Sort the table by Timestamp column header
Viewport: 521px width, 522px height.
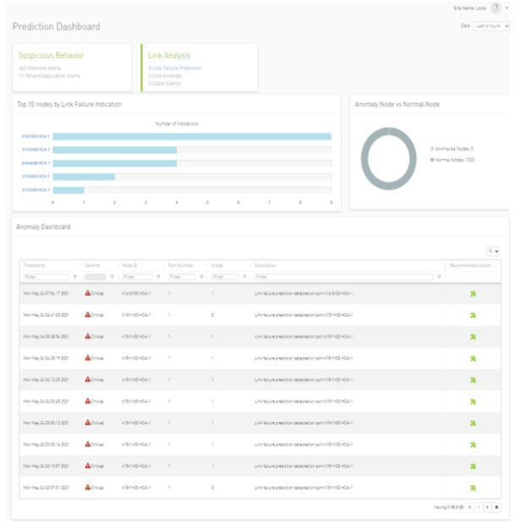(x=36, y=266)
